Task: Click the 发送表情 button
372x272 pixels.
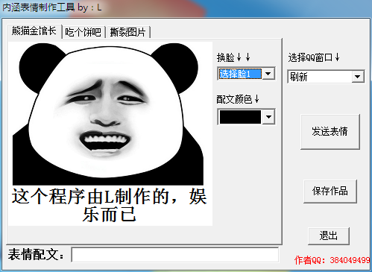Action: tap(330, 132)
